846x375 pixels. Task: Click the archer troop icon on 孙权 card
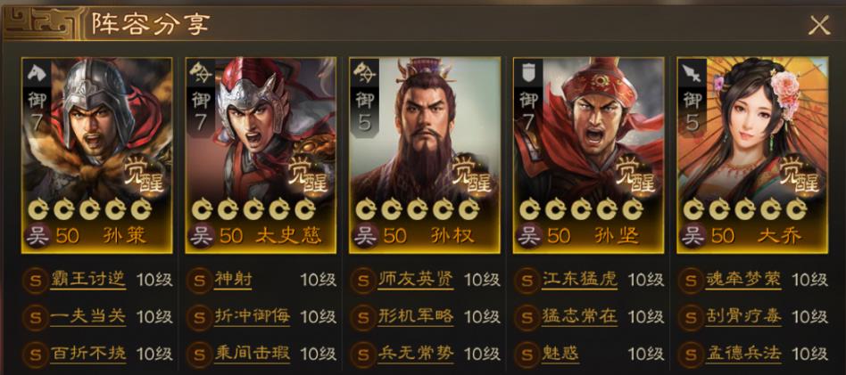click(x=364, y=72)
